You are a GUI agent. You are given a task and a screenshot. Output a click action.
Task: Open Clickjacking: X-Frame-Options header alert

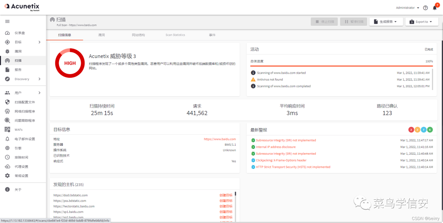(x=281, y=160)
